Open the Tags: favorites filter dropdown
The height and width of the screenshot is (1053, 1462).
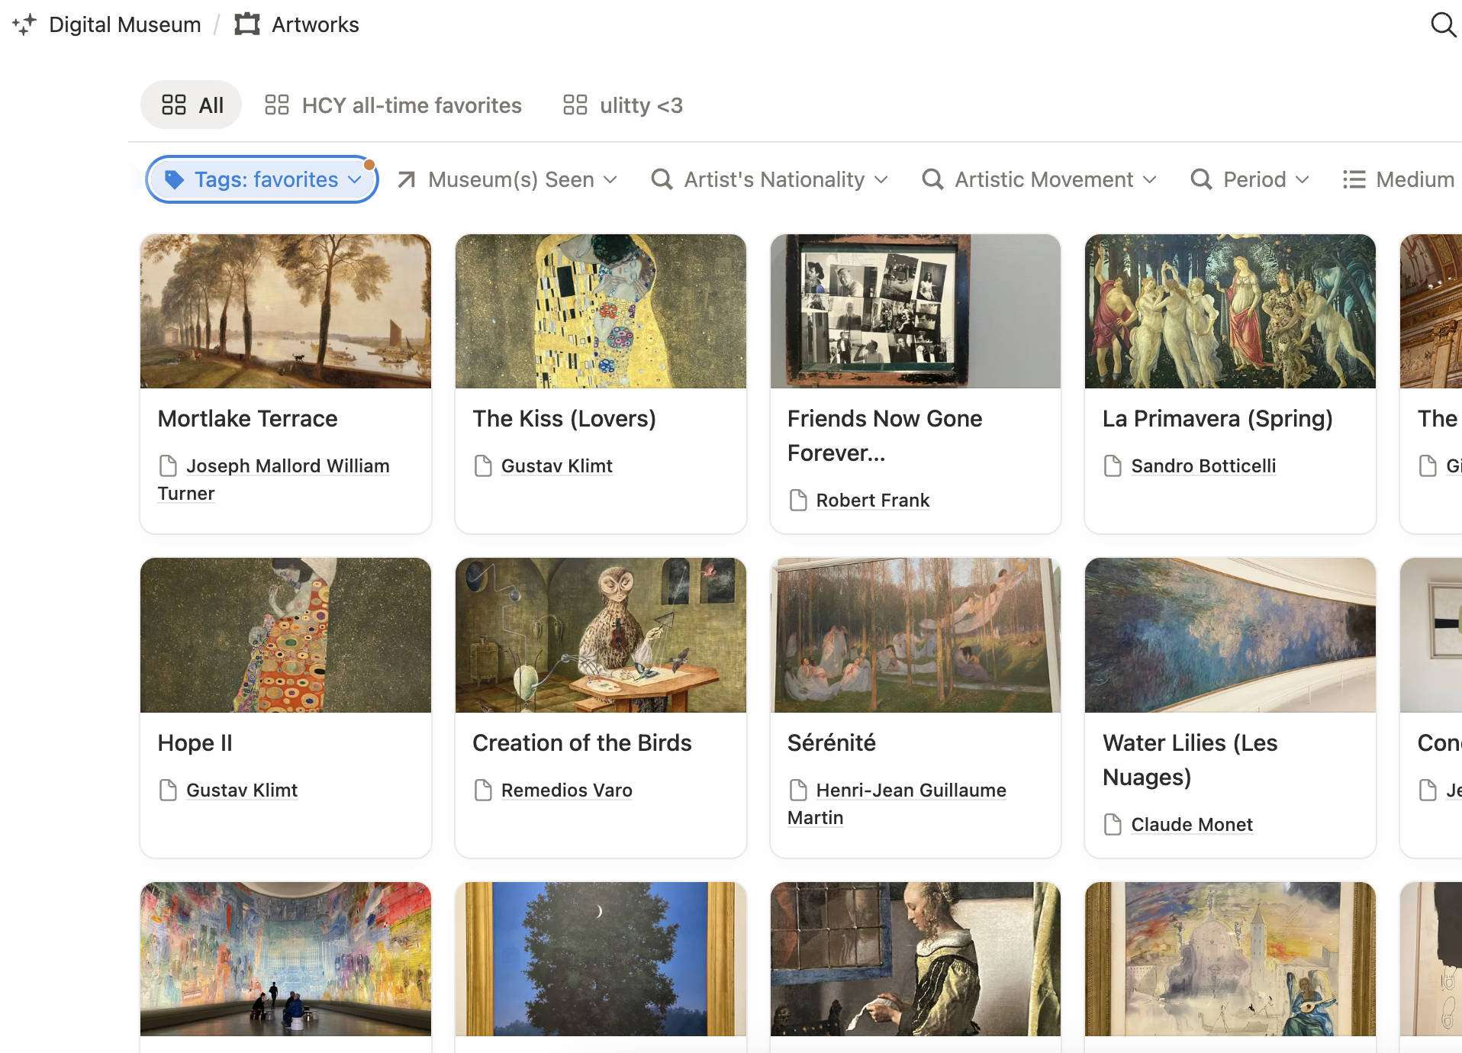pos(262,179)
